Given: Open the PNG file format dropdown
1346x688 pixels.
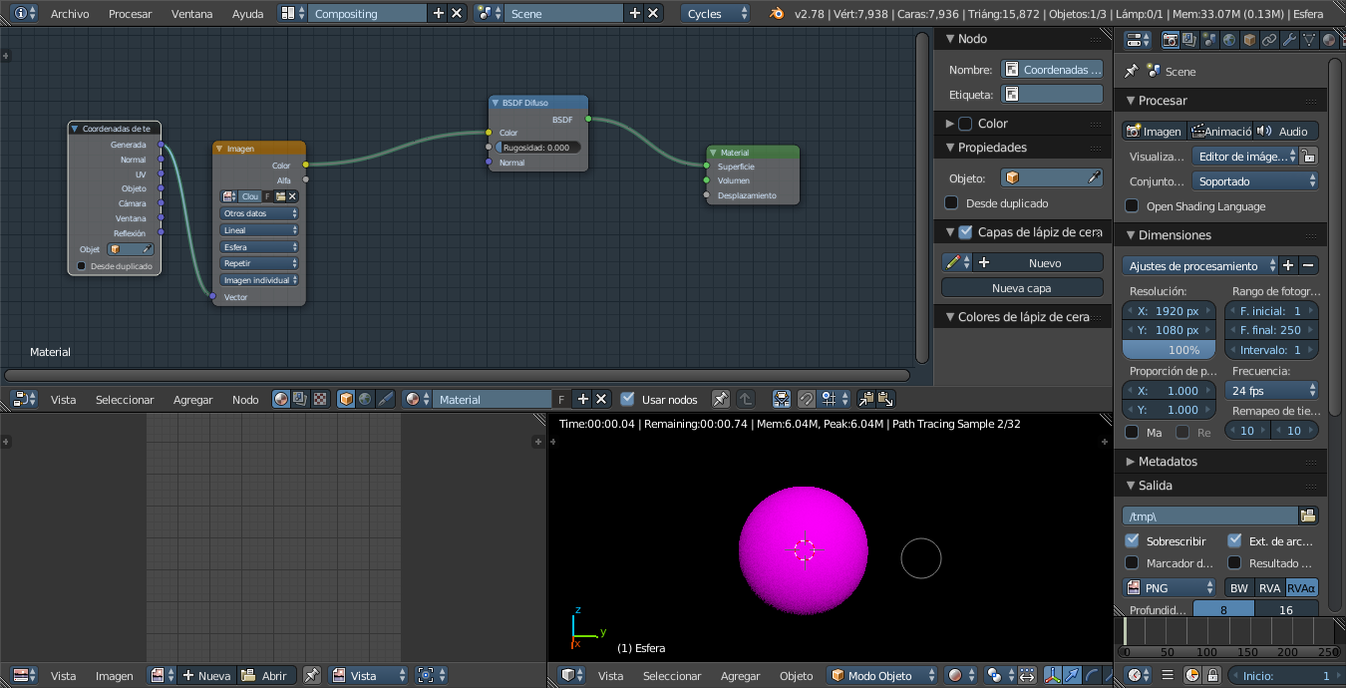Looking at the screenshot, I should tap(1169, 588).
